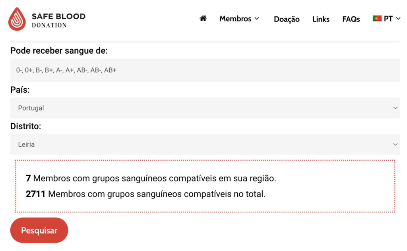This screenshot has width=407, height=251.
Task: Click the Safe Blood Donation drop logo
Action: (17, 19)
